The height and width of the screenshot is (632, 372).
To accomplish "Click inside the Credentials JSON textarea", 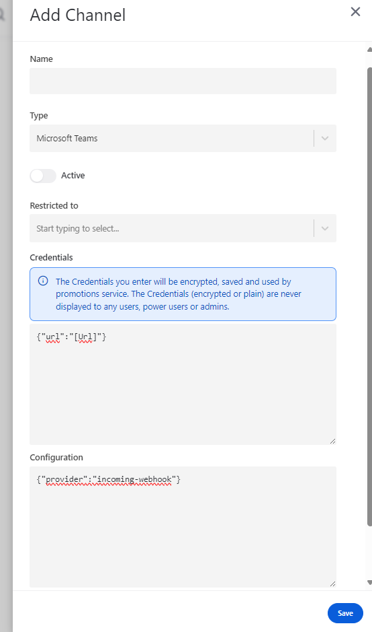I will [x=183, y=384].
